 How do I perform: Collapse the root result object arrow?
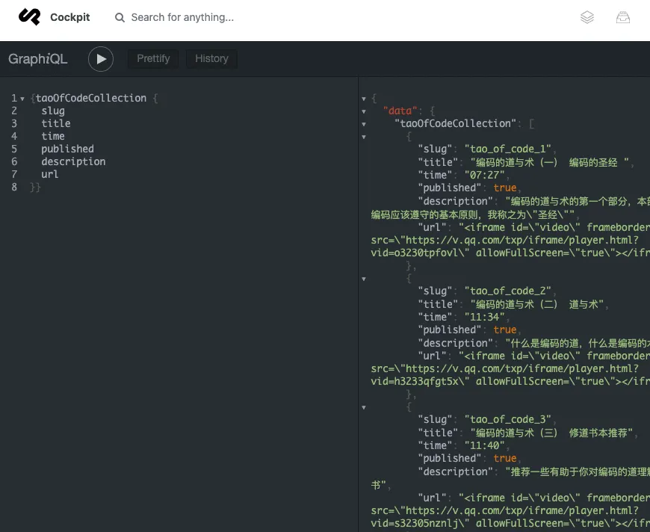click(x=364, y=99)
